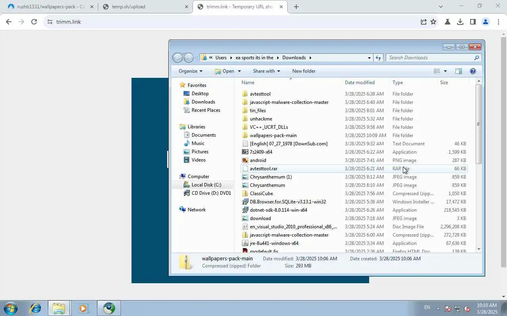Viewport: 507px width, 316px height.
Task: Select the 7z2409-x64 application icon
Action: [245, 152]
